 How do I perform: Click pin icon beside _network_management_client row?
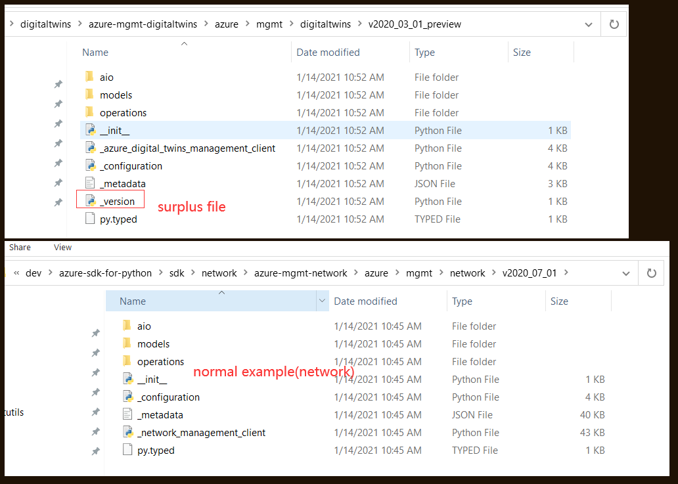pos(96,431)
